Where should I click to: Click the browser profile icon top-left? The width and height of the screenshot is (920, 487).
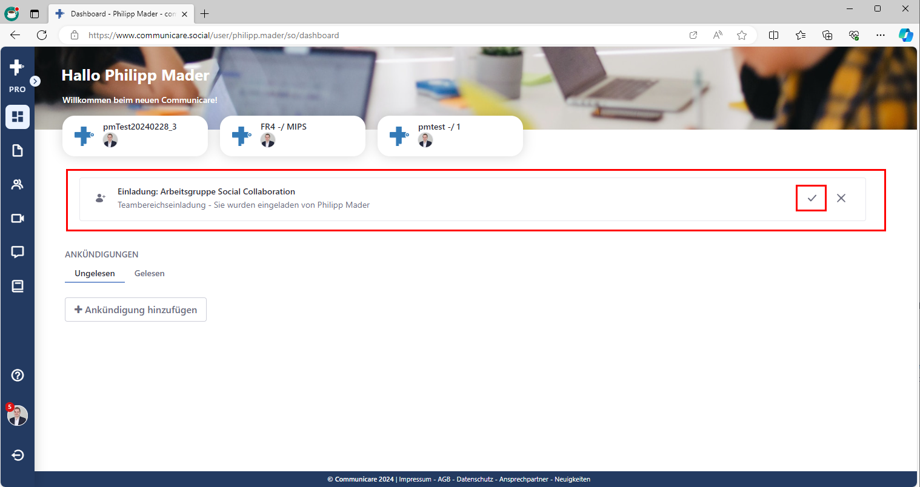(12, 13)
